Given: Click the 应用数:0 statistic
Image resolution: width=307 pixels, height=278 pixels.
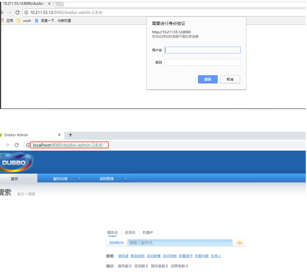Looking at the screenshot, I should coord(141,266).
